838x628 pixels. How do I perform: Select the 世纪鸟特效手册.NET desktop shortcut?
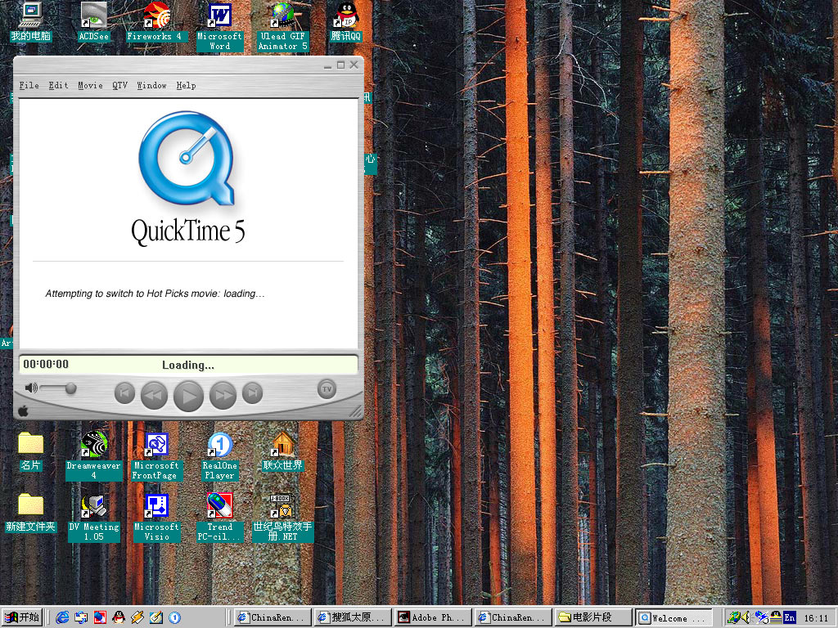point(282,518)
